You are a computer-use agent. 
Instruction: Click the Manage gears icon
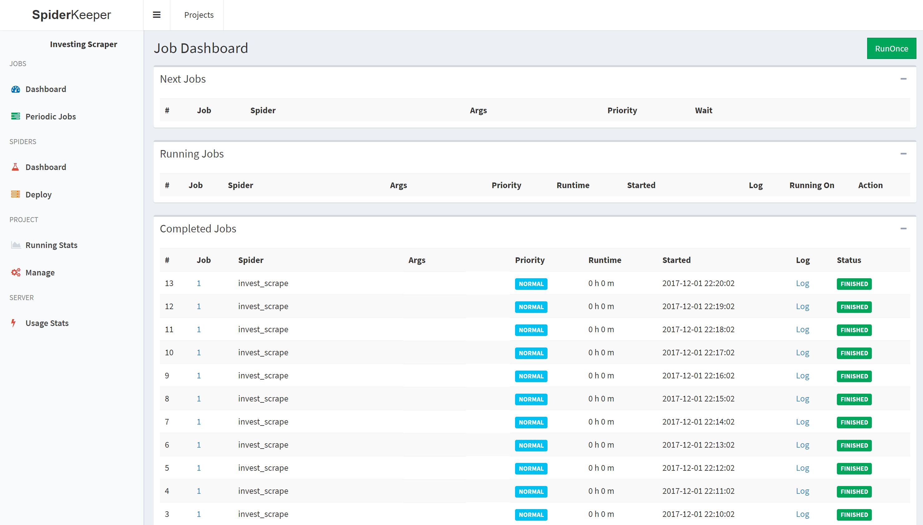16,272
